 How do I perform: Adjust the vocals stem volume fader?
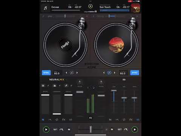68,95
